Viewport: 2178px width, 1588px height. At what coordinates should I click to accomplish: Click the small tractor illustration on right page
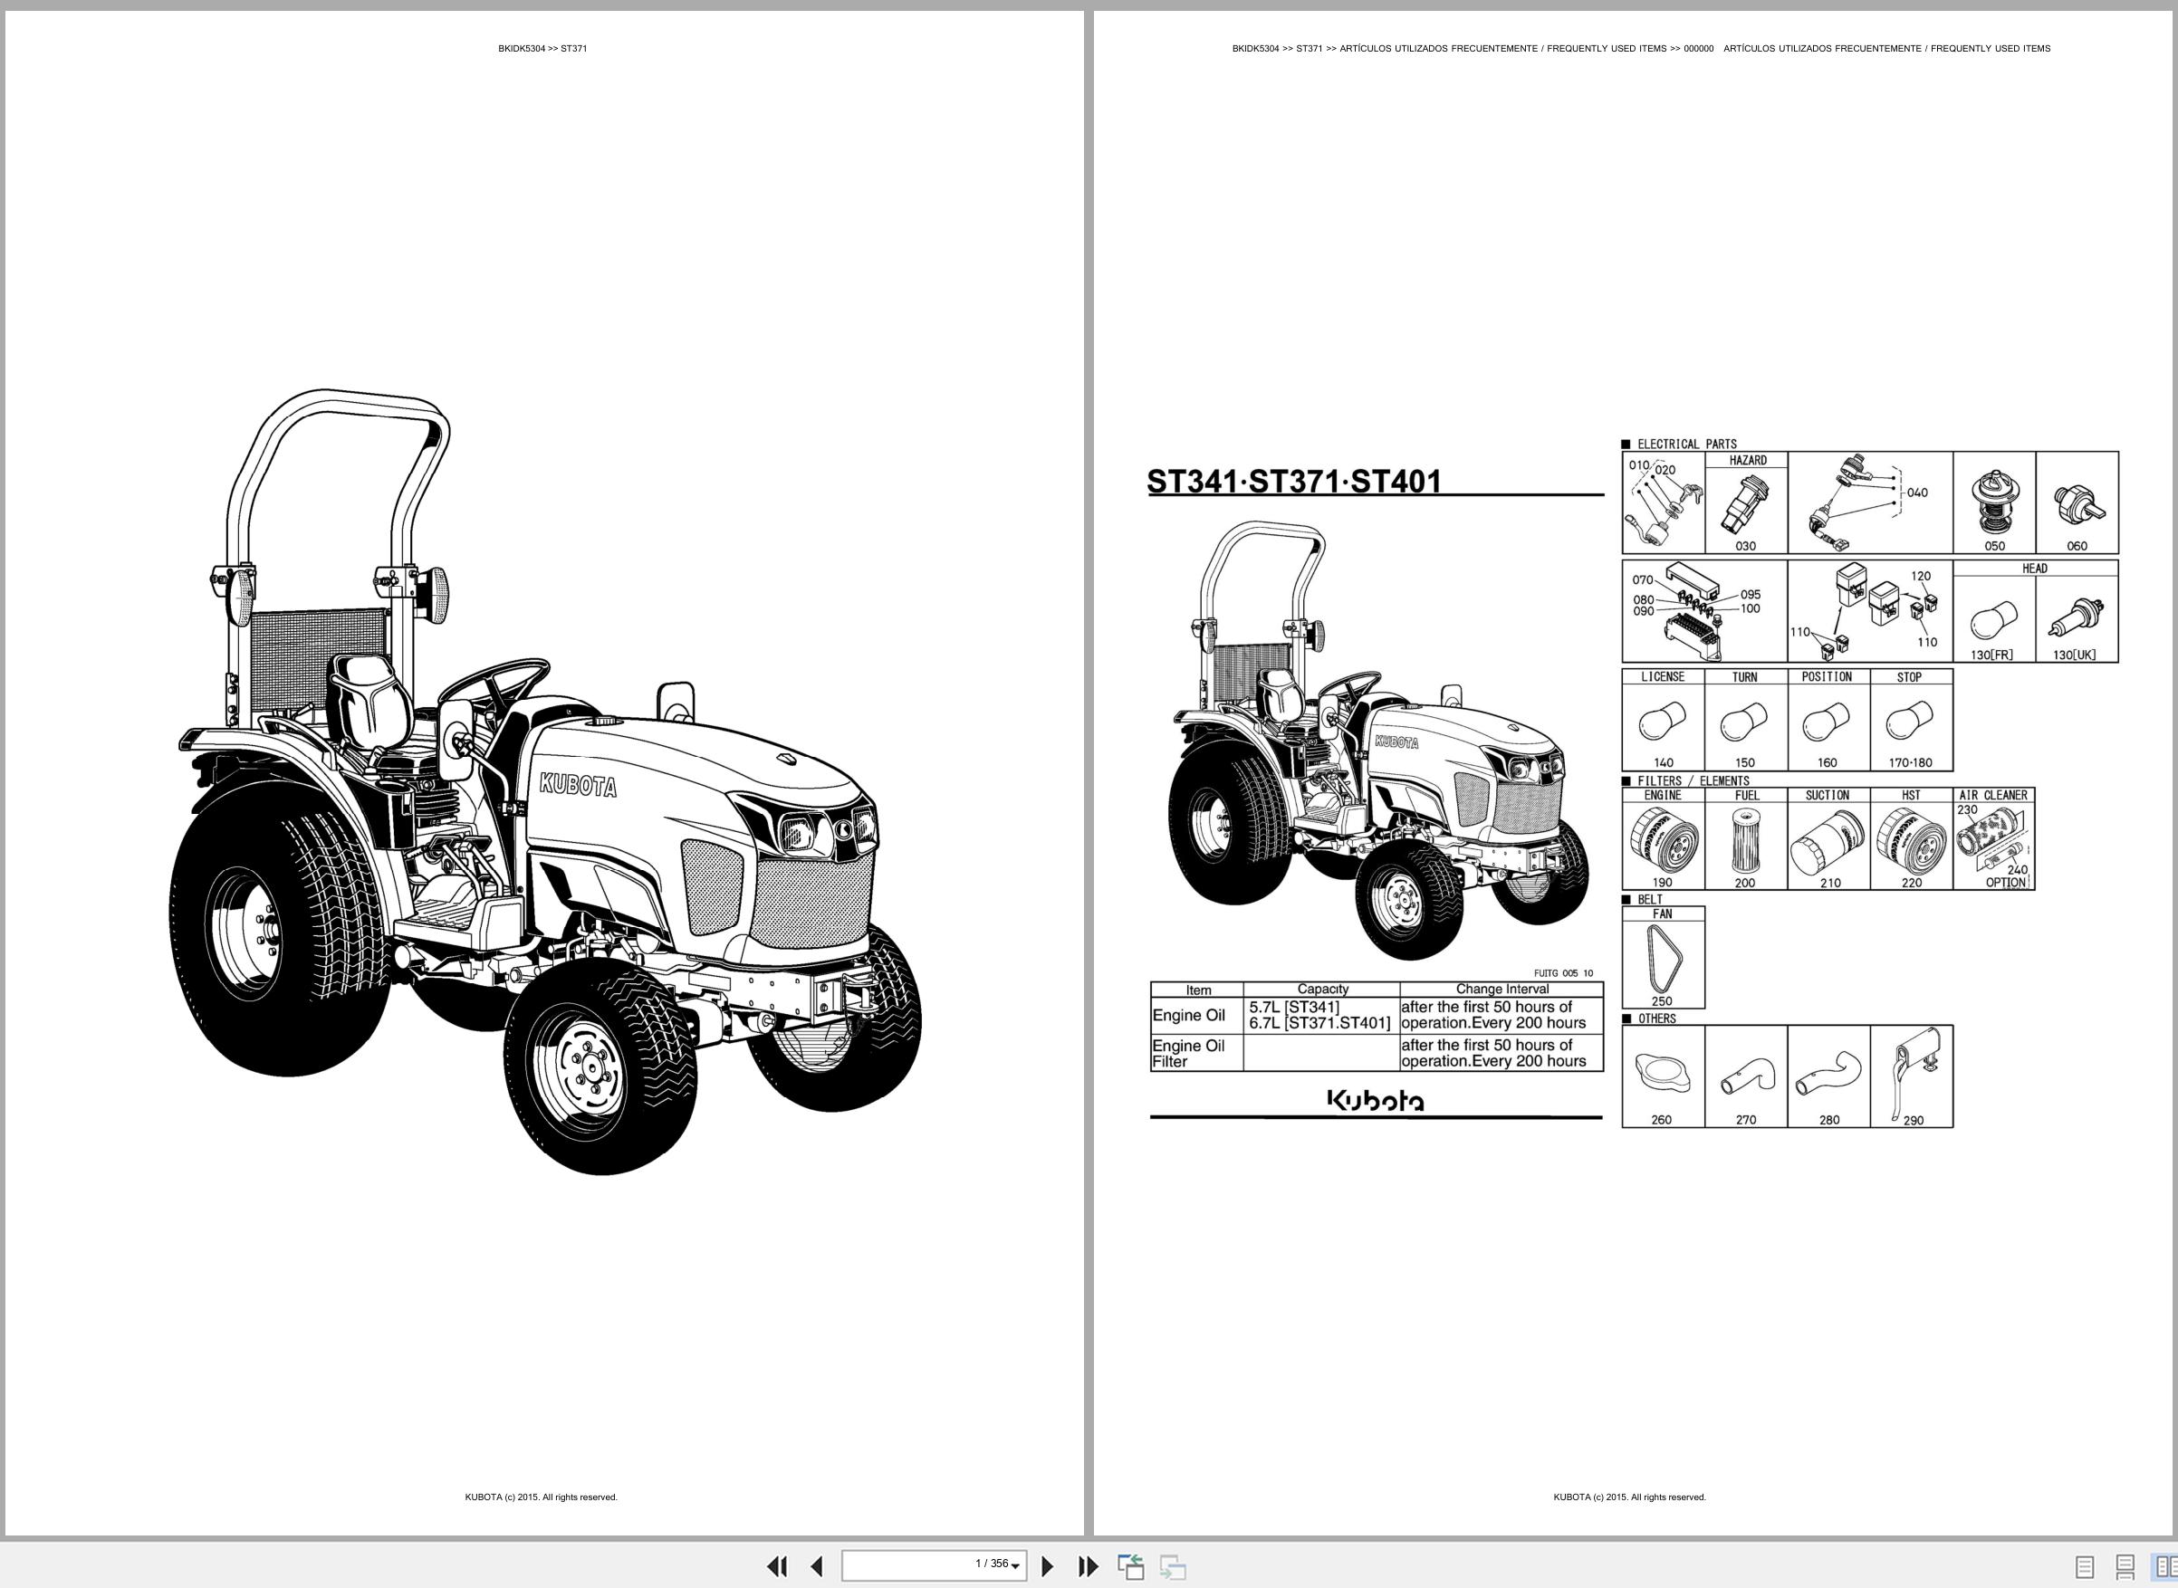point(1379,741)
